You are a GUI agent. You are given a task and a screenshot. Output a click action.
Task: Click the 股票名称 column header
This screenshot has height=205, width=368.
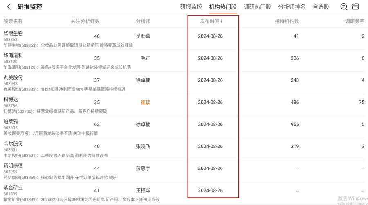point(13,21)
